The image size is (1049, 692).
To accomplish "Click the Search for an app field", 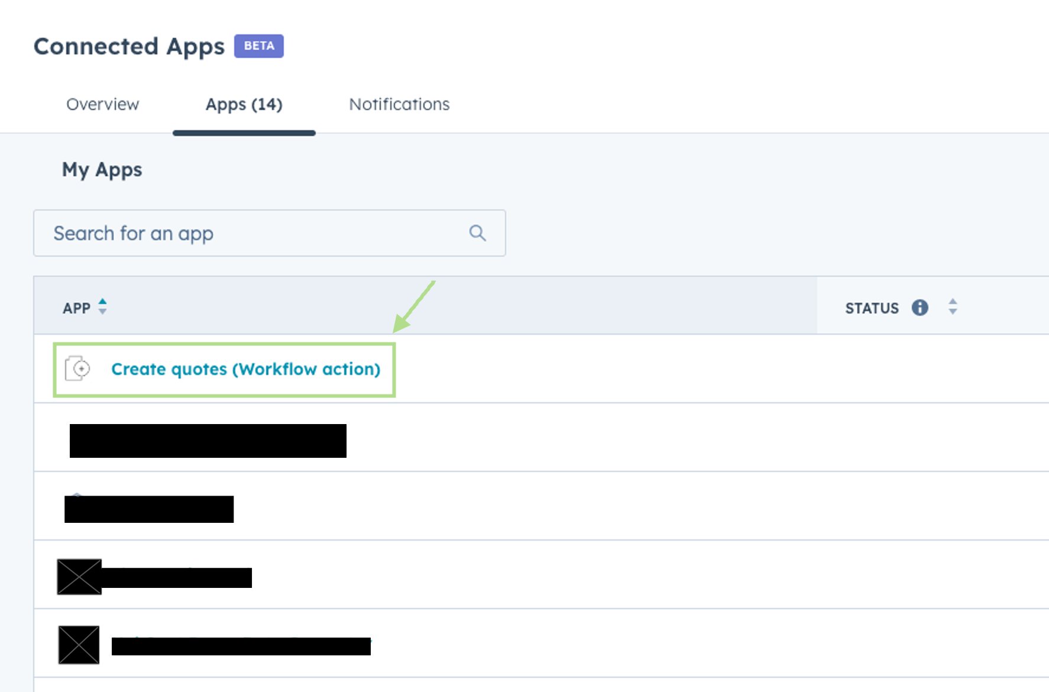I will 254,233.
